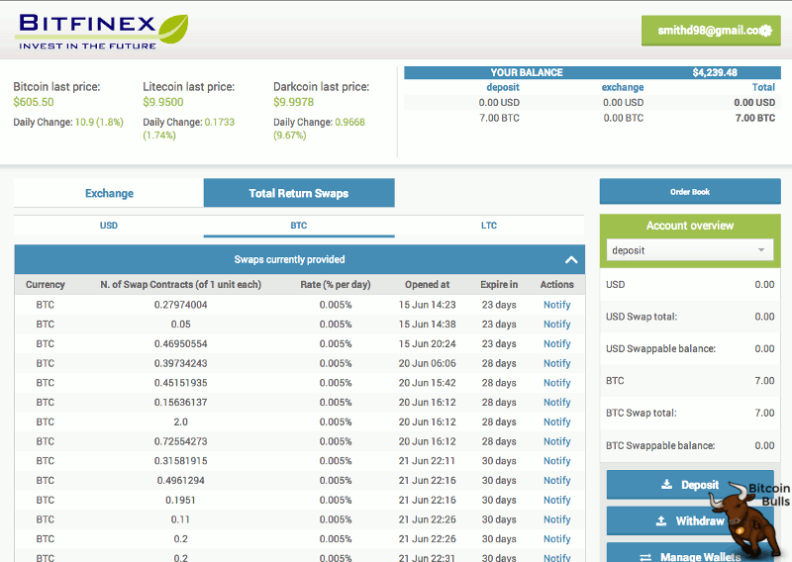Click Notify for the 2.0 BTC swap

click(556, 421)
